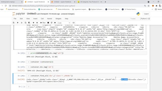Screen dimensions: 162x91
Task: Interrupt the kernel with stop icon
Action: 48,23
